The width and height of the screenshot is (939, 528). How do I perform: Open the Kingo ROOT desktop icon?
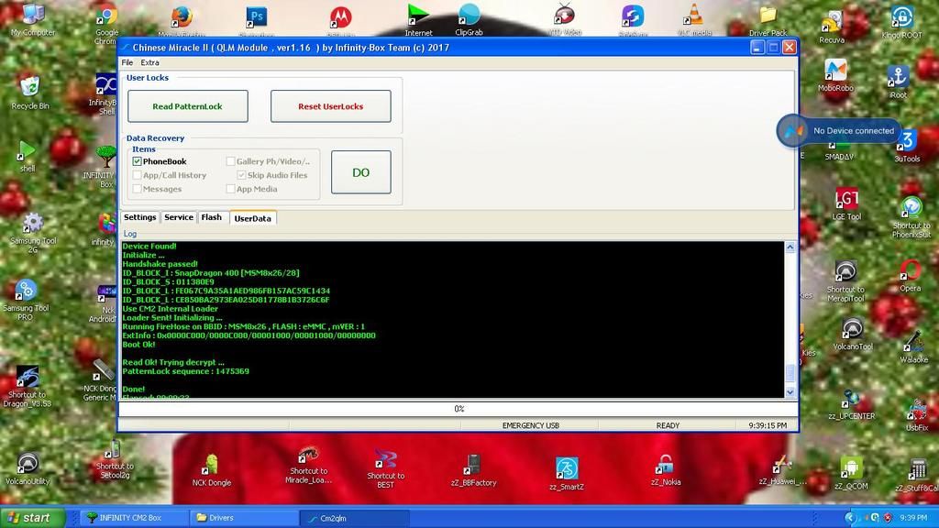901,18
